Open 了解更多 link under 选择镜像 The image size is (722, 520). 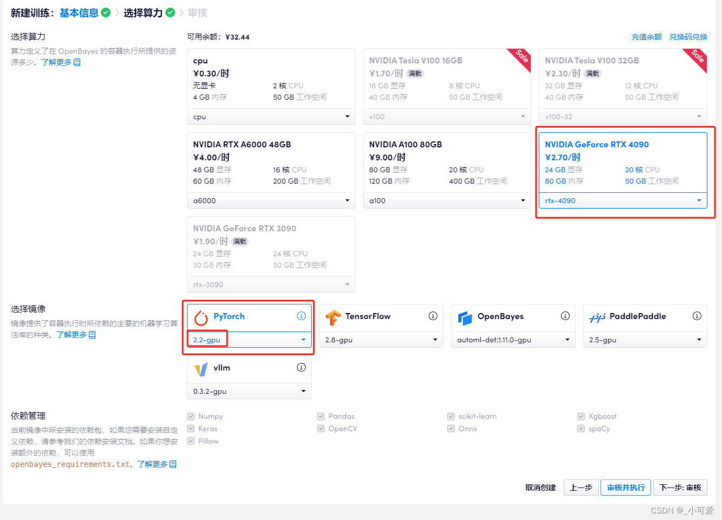click(x=72, y=335)
